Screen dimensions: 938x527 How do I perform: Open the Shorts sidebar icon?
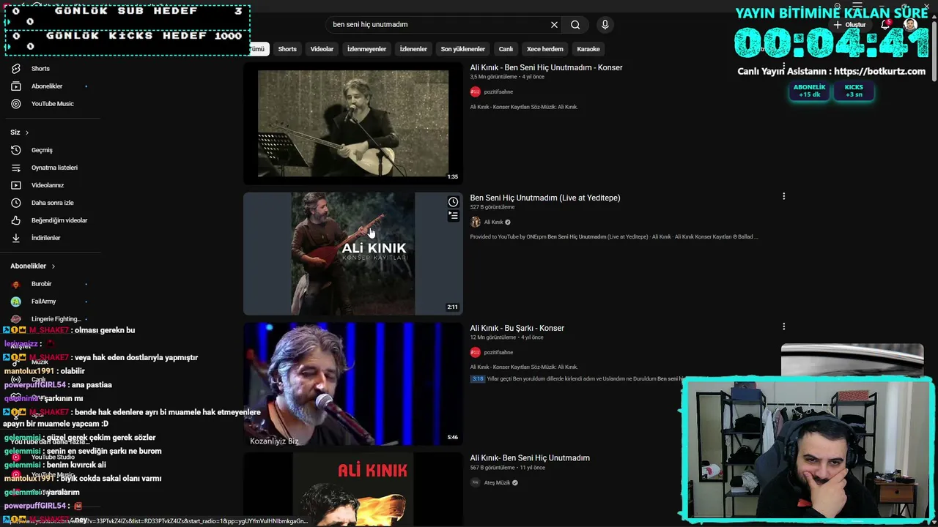pos(16,69)
